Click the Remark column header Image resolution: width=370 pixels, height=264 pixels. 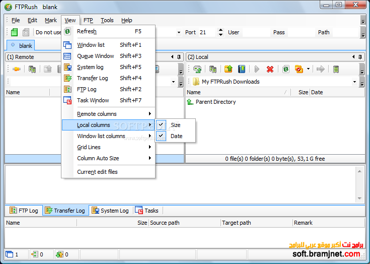click(x=329, y=223)
